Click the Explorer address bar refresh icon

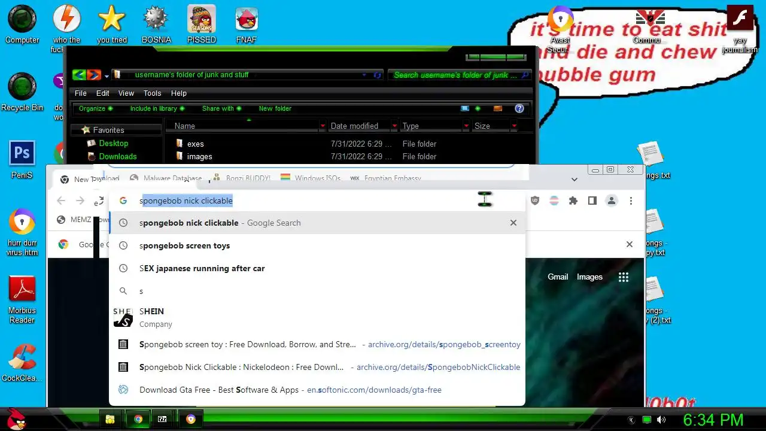378,75
